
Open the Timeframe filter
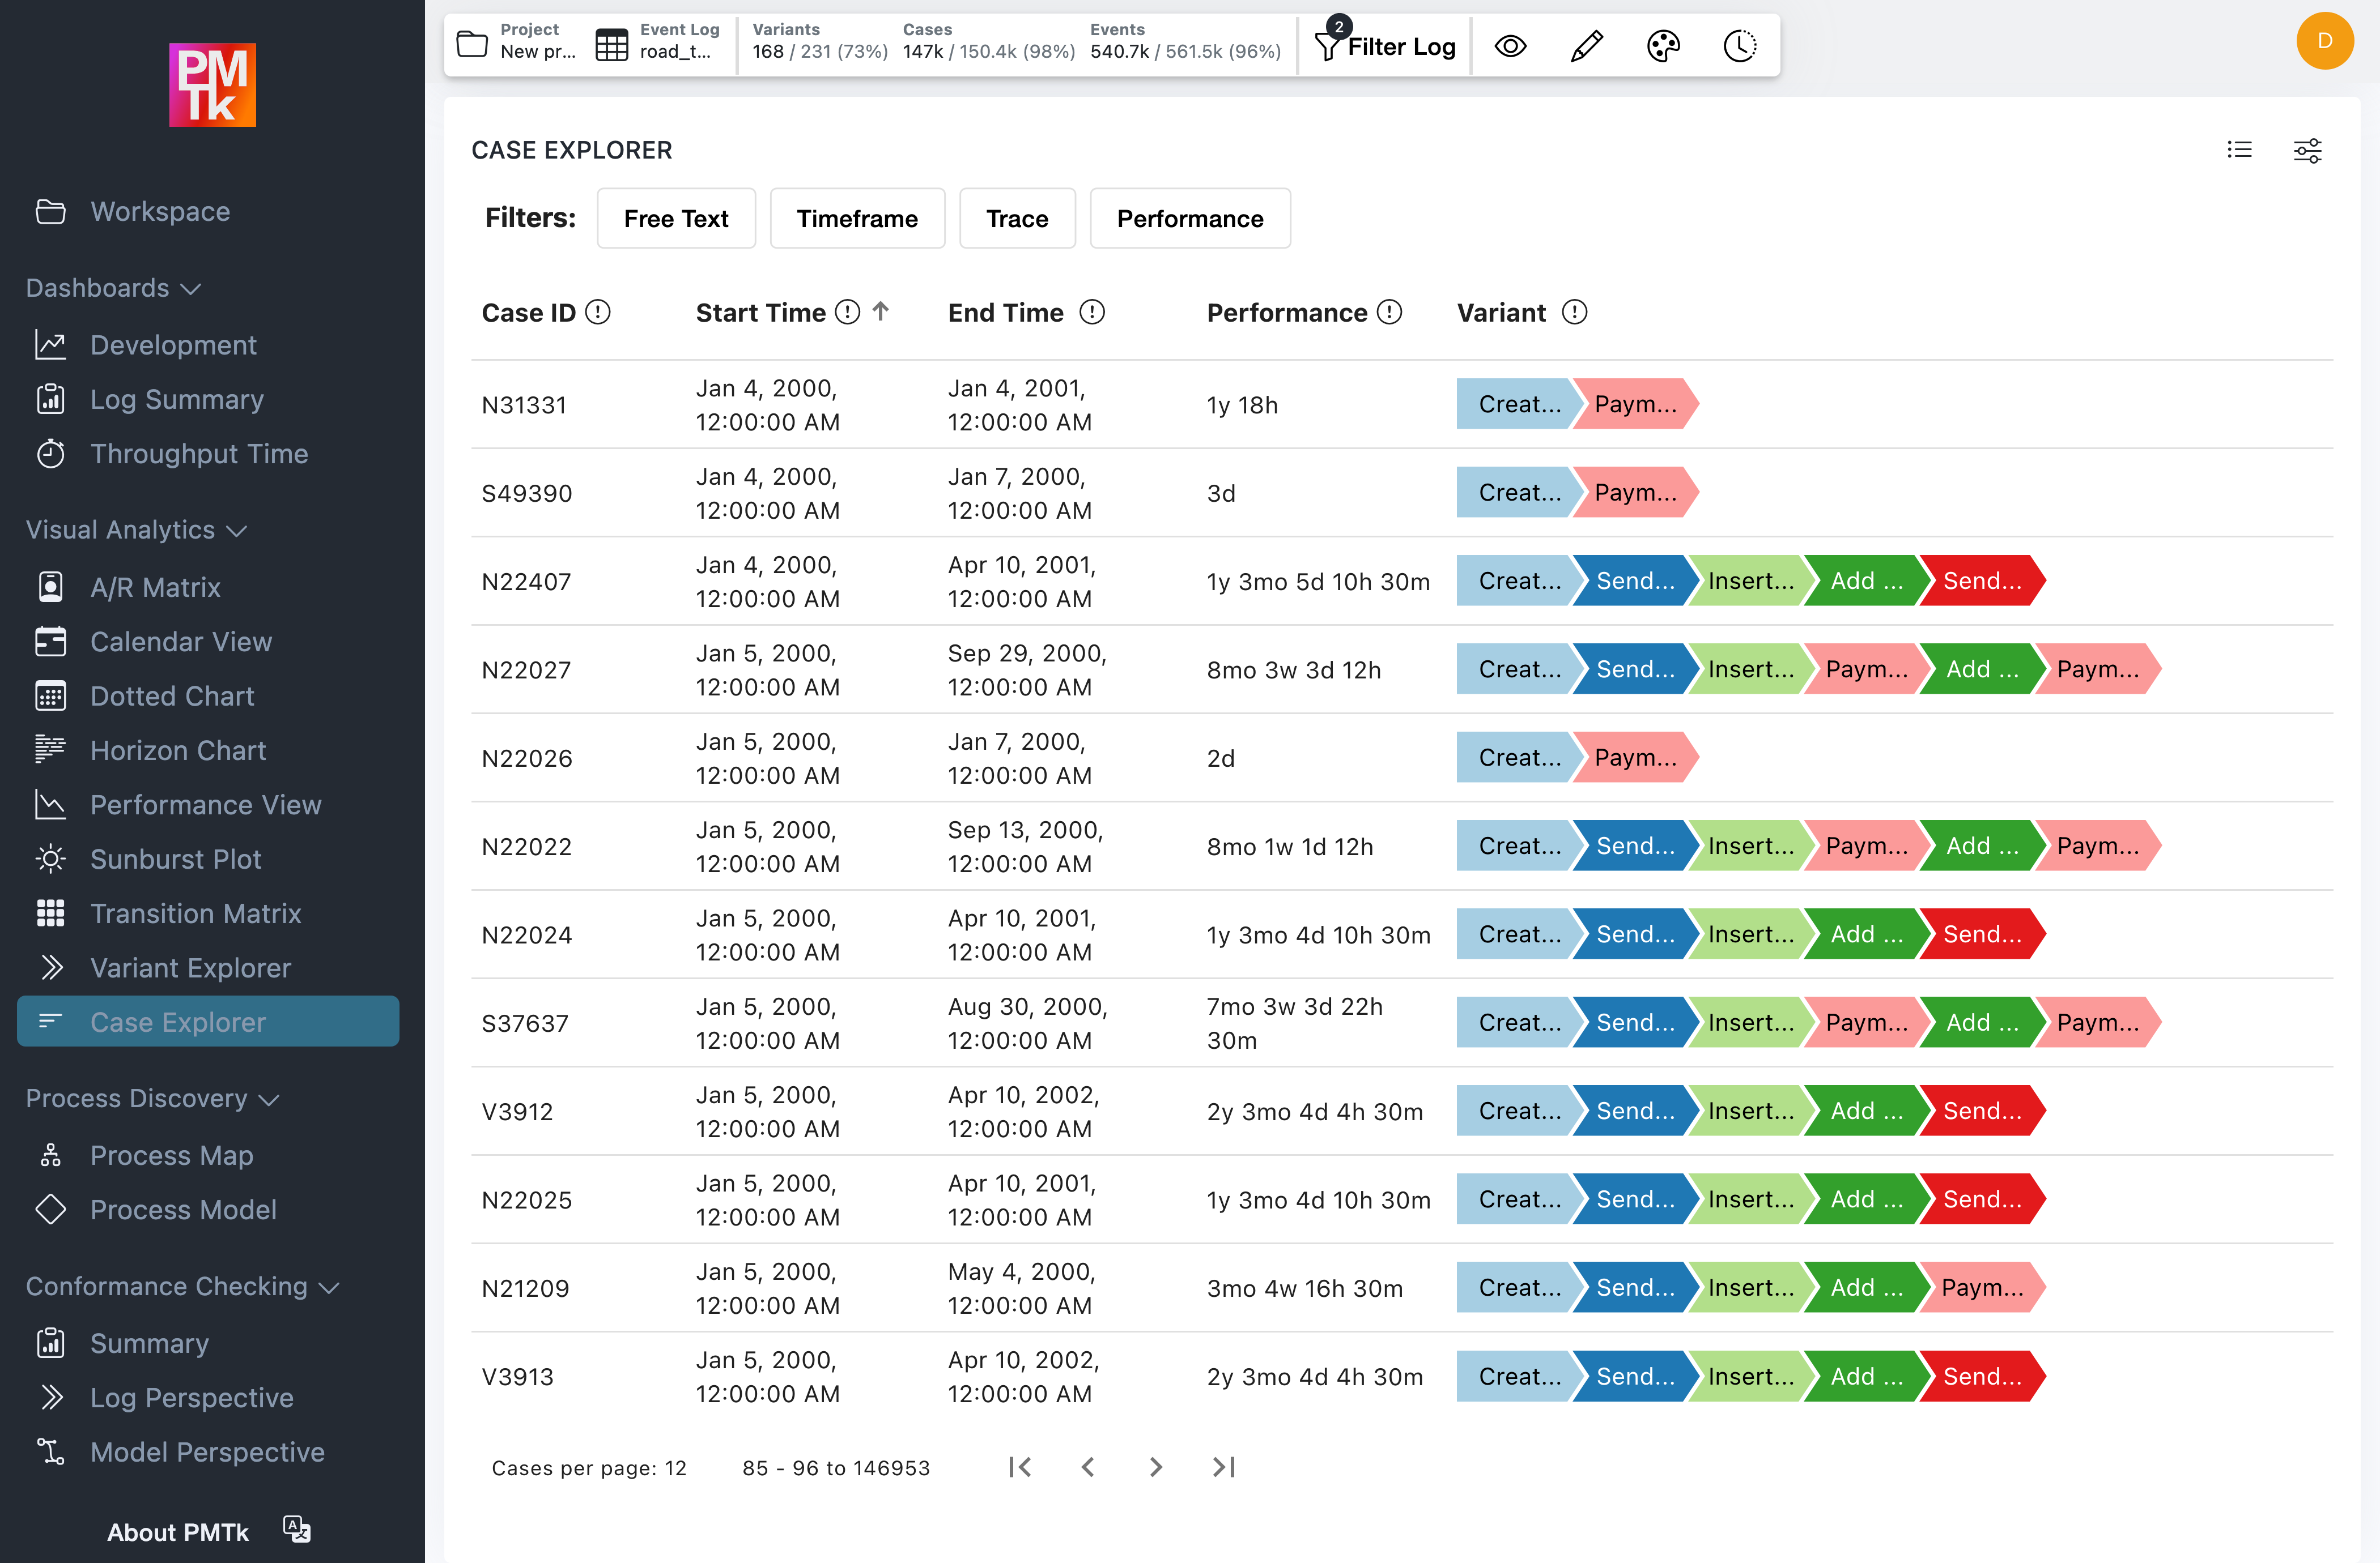pos(857,218)
